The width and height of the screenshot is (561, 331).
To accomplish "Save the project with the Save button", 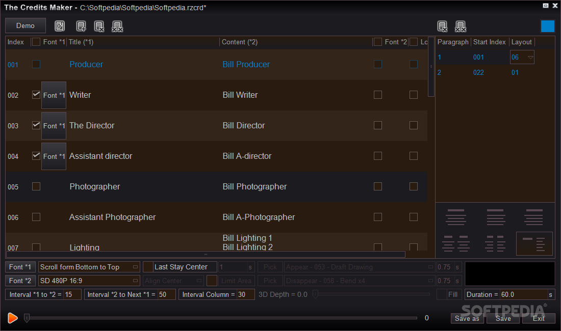I will point(503,318).
